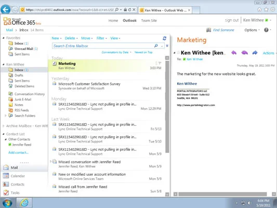The width and height of the screenshot is (277, 208).
Task: Expand the Search Folders tree node
Action: (5, 115)
